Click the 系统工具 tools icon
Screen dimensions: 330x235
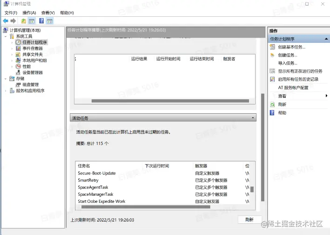(12, 36)
